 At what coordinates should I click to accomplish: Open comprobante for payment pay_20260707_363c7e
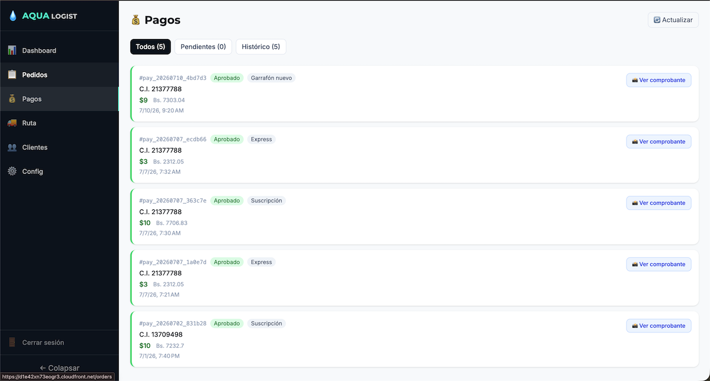coord(659,203)
